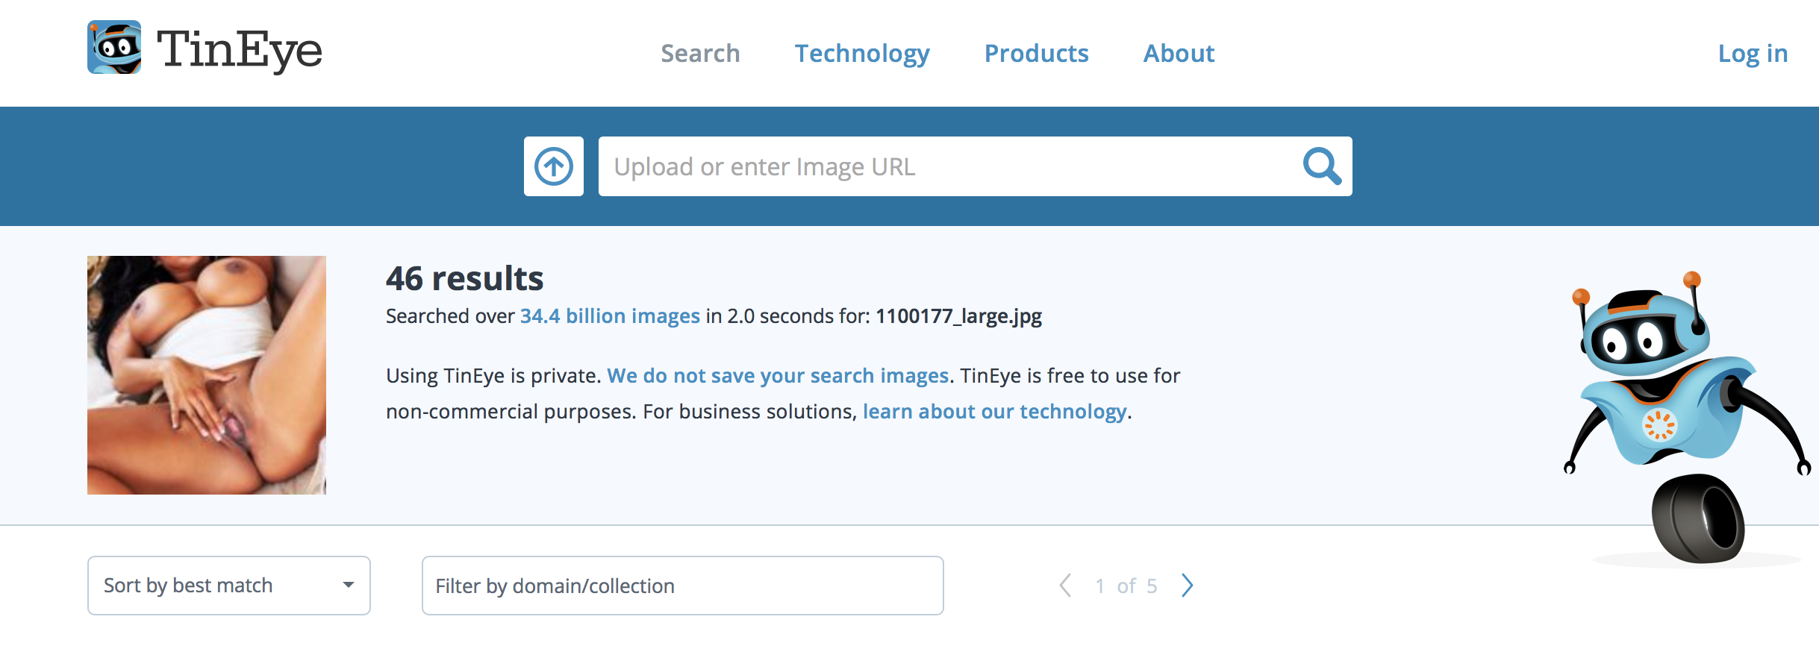Open the 34.4 billion images link
The height and width of the screenshot is (646, 1819).
610,316
